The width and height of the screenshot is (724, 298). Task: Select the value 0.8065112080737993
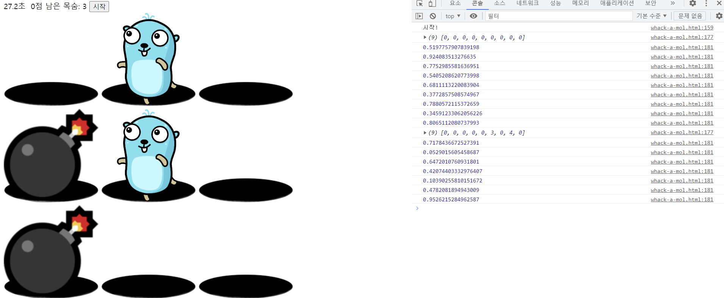[451, 123]
